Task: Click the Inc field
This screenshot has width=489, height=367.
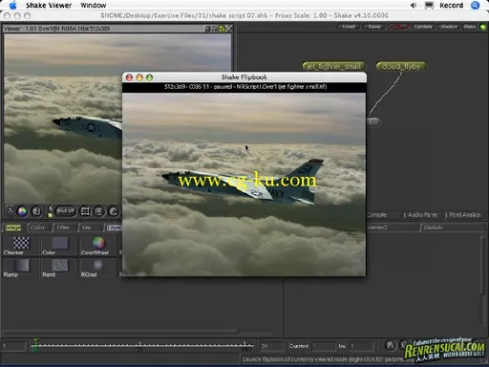Action: click(362, 346)
